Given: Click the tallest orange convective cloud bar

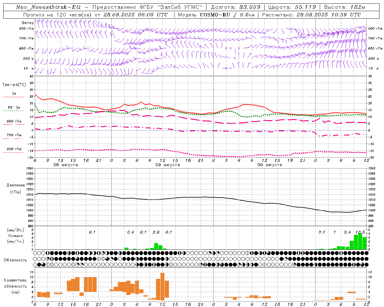Looking at the screenshot, I should click(x=162, y=286).
